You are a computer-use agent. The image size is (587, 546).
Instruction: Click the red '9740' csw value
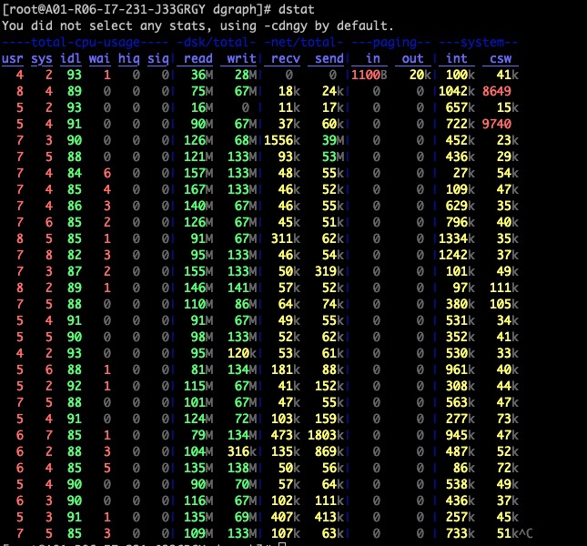[497, 124]
